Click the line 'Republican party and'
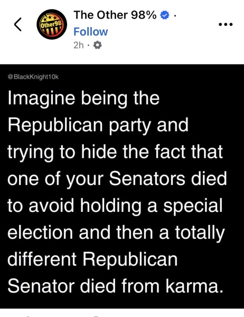 pos(98,125)
